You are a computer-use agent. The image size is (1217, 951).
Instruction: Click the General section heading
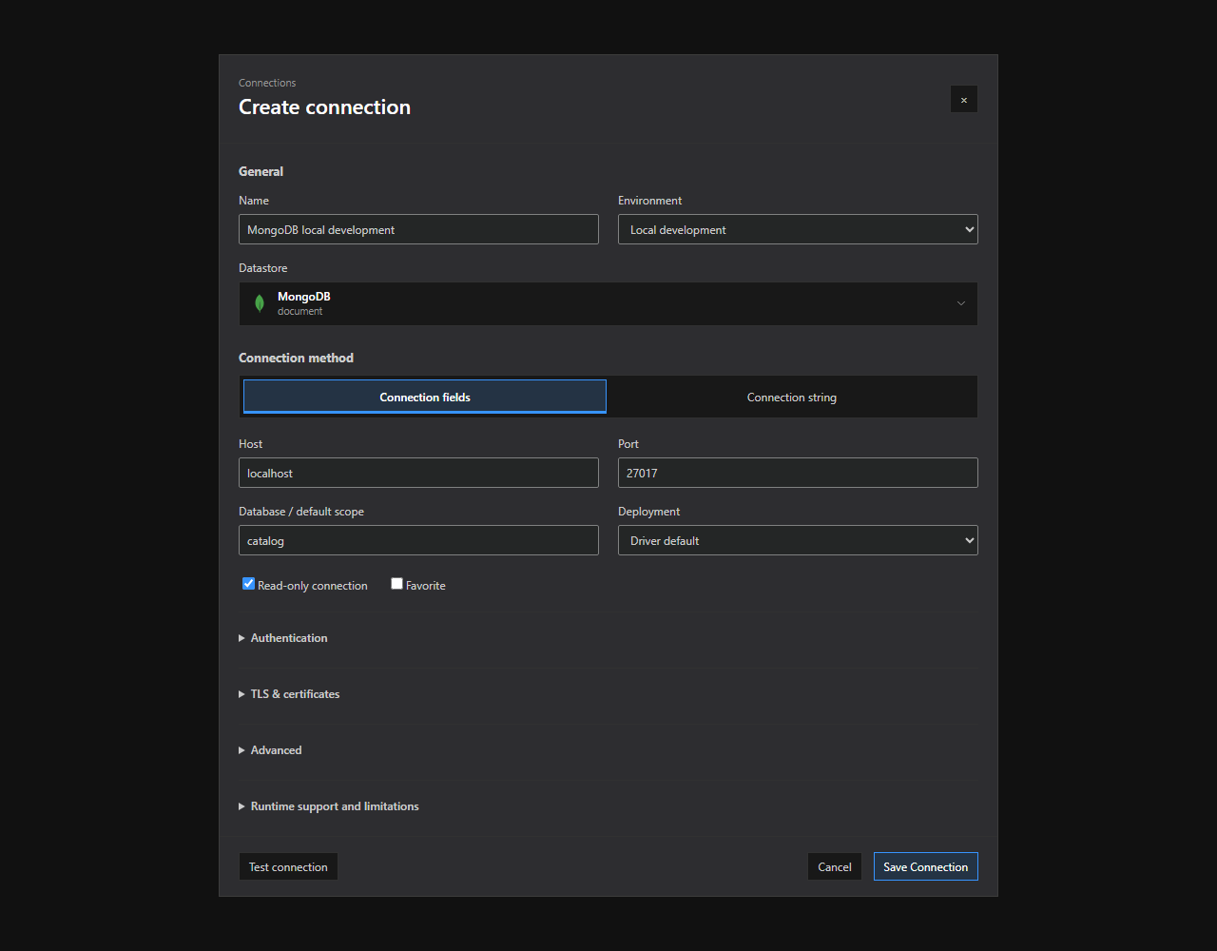point(261,171)
